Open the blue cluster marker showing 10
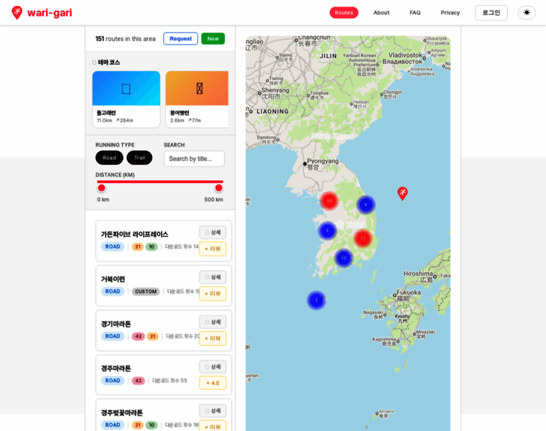Viewport: 546px width, 431px height. click(x=344, y=258)
